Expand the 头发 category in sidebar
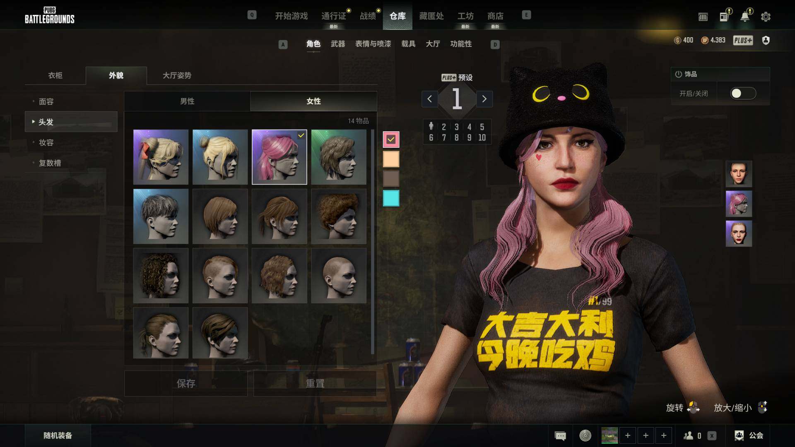795x447 pixels. 71,122
